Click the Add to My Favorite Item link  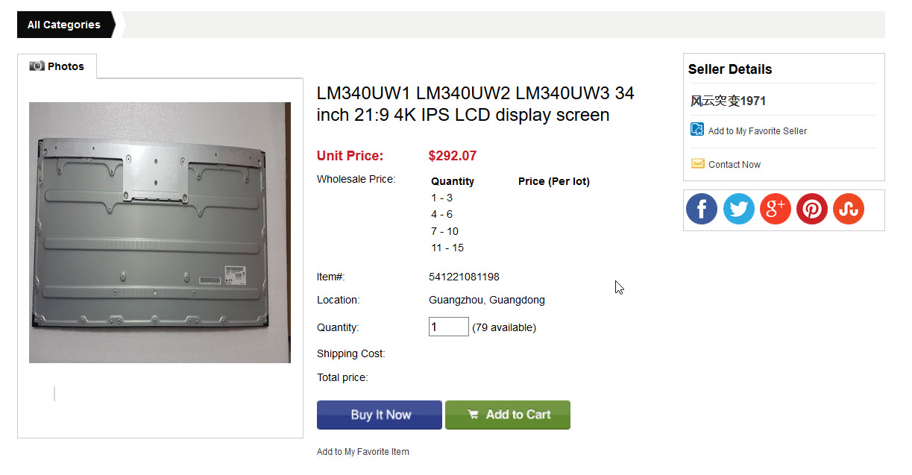point(363,452)
